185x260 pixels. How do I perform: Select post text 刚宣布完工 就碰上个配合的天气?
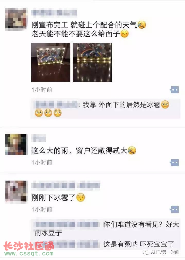(84, 25)
